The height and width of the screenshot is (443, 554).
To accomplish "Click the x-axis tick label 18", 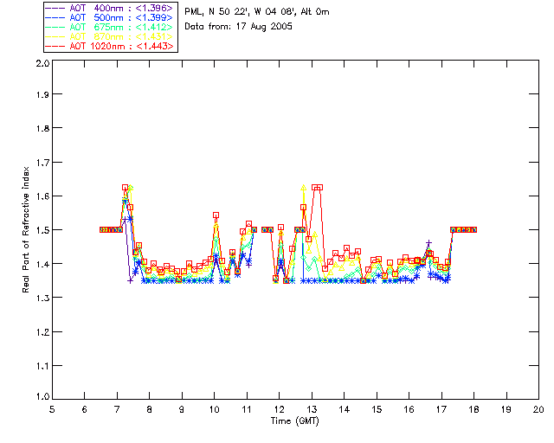I will [x=473, y=409].
